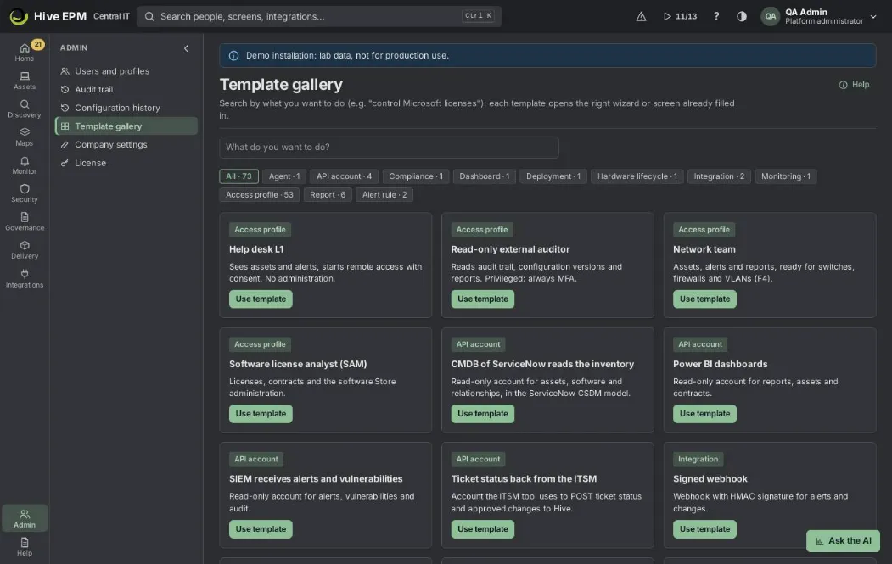The image size is (892, 564).
Task: Click the Ask the AI button
Action: point(843,541)
